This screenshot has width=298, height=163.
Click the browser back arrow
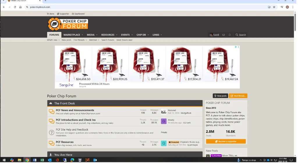click(4, 7)
